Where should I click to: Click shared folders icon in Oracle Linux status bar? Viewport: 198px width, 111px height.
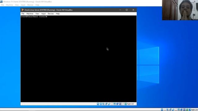pos(112,104)
